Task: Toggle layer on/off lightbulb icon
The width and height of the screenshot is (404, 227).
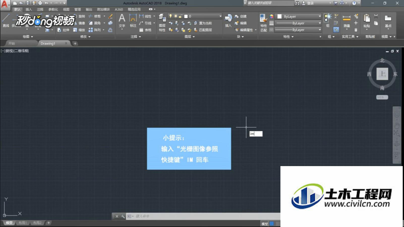Action: click(171, 16)
